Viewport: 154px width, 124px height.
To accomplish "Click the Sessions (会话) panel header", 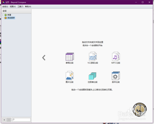I will (16, 11).
